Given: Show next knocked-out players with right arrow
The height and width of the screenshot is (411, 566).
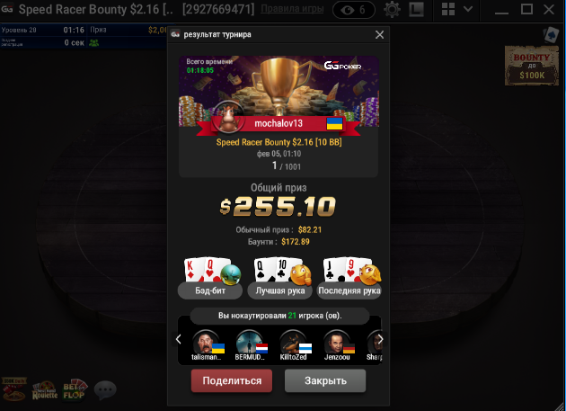Looking at the screenshot, I should click(x=380, y=339).
